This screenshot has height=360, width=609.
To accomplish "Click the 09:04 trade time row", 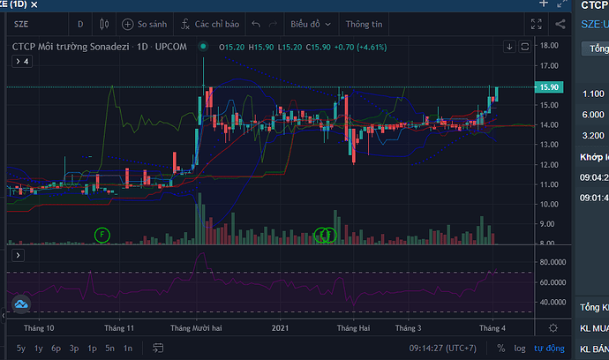I will coord(594,177).
